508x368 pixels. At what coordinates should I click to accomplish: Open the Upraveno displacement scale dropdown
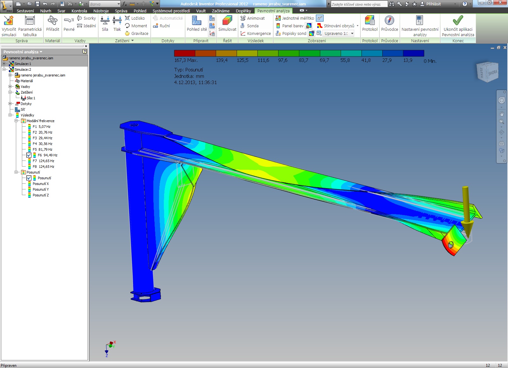point(352,34)
